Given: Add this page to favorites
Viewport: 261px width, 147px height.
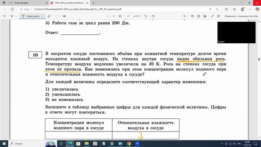Looking at the screenshot, I should tap(217, 9).
